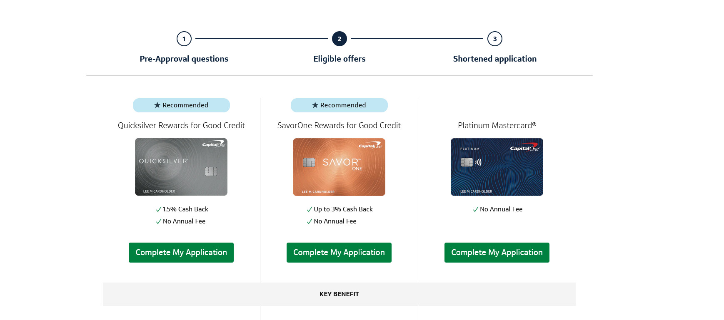Click the step 1 circle icon
This screenshot has width=724, height=320.
tap(184, 39)
